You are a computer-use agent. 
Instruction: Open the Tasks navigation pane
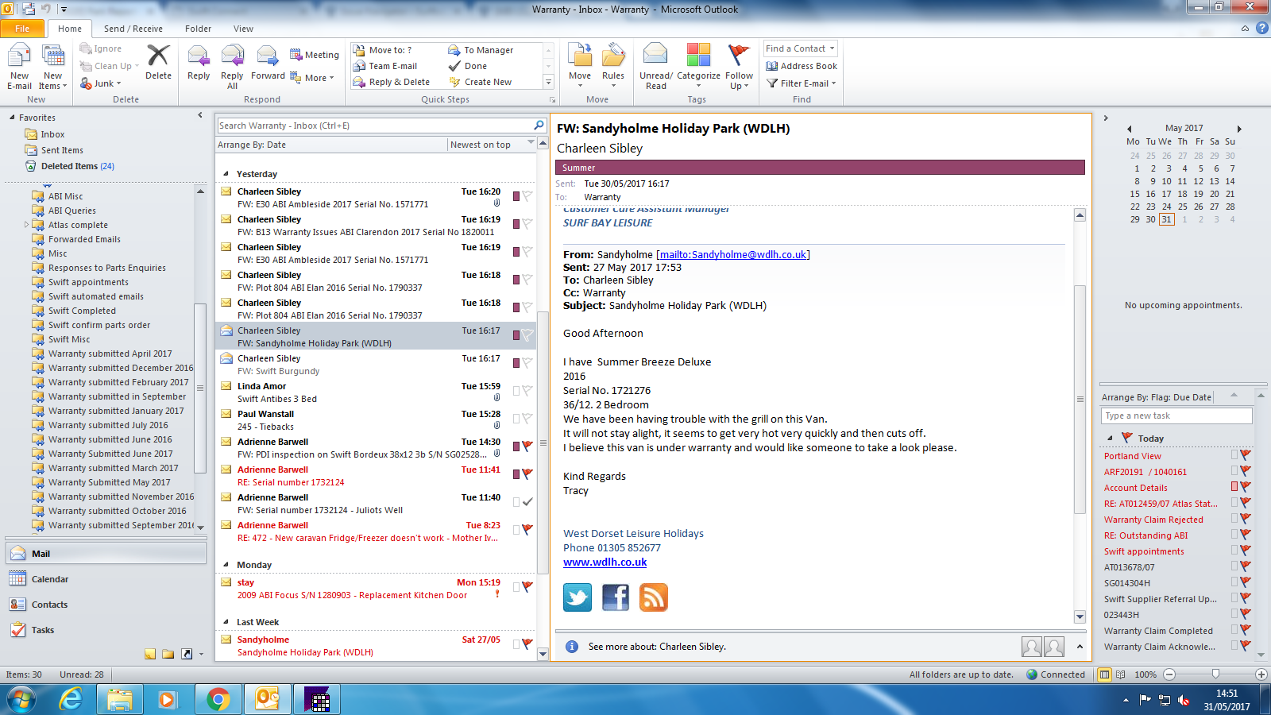coord(106,630)
